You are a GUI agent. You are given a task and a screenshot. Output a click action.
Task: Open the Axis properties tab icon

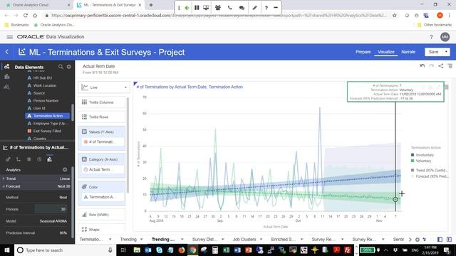pyautogui.click(x=19, y=159)
